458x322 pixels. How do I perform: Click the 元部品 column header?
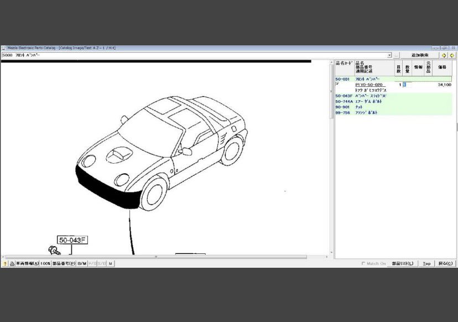(428, 68)
